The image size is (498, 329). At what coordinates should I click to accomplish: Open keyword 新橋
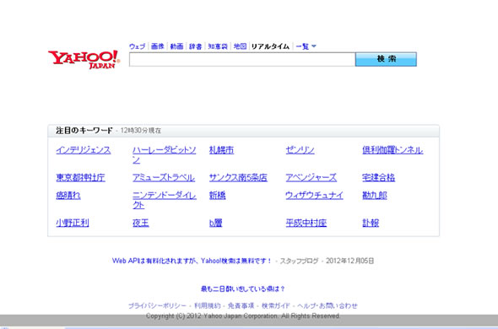(217, 196)
